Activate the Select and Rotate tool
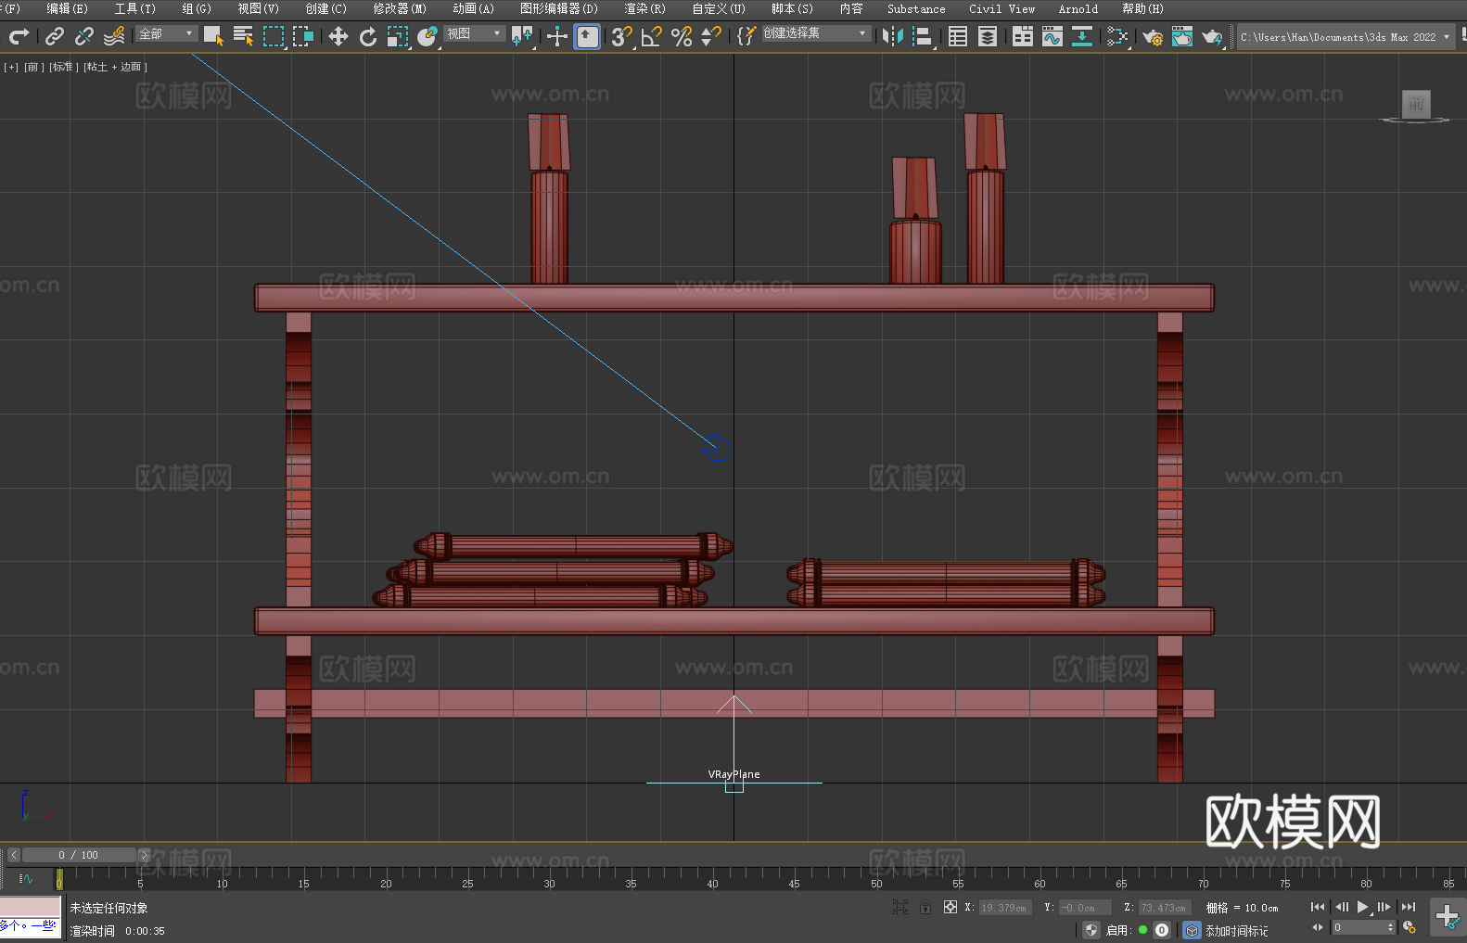Image resolution: width=1467 pixels, height=943 pixels. (368, 36)
